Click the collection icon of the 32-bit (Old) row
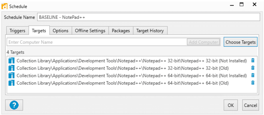264x115 pixels. pyautogui.click(x=11, y=68)
